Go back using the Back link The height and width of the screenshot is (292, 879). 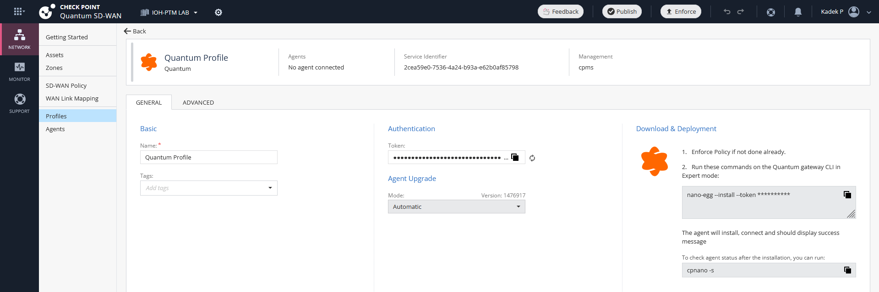click(x=135, y=31)
